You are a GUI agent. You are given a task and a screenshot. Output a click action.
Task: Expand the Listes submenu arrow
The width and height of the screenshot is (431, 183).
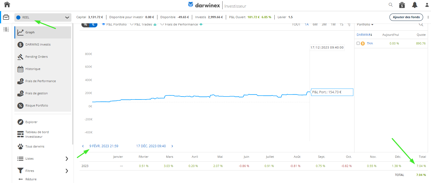[x=67, y=159]
